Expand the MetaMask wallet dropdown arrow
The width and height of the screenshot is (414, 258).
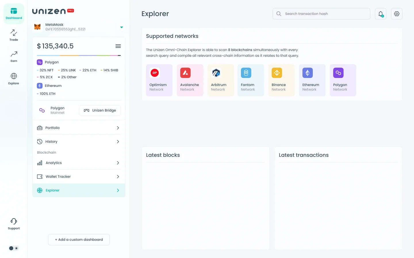(122, 27)
